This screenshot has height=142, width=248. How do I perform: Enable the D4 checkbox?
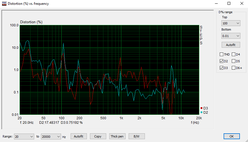point(233,54)
